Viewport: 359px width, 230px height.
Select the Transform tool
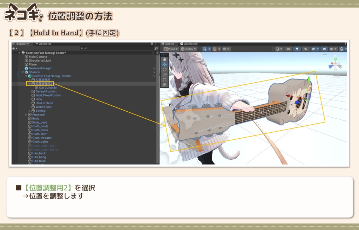[x=164, y=85]
